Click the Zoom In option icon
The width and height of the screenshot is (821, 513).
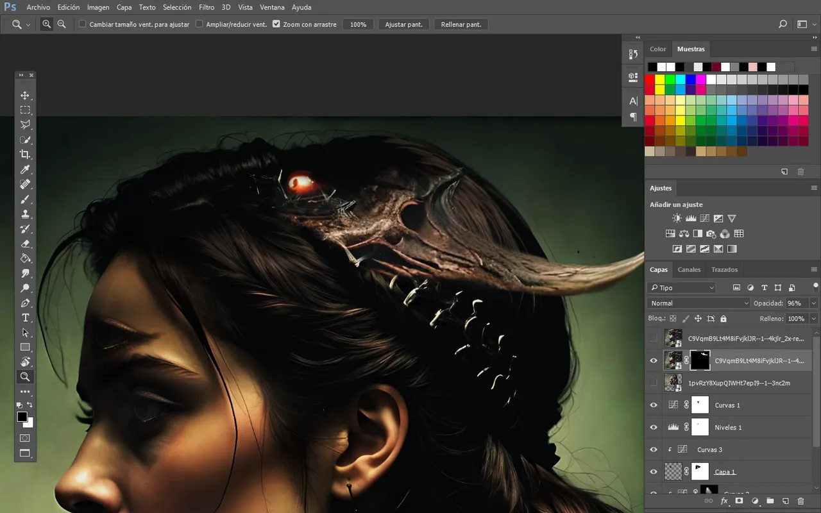point(47,24)
